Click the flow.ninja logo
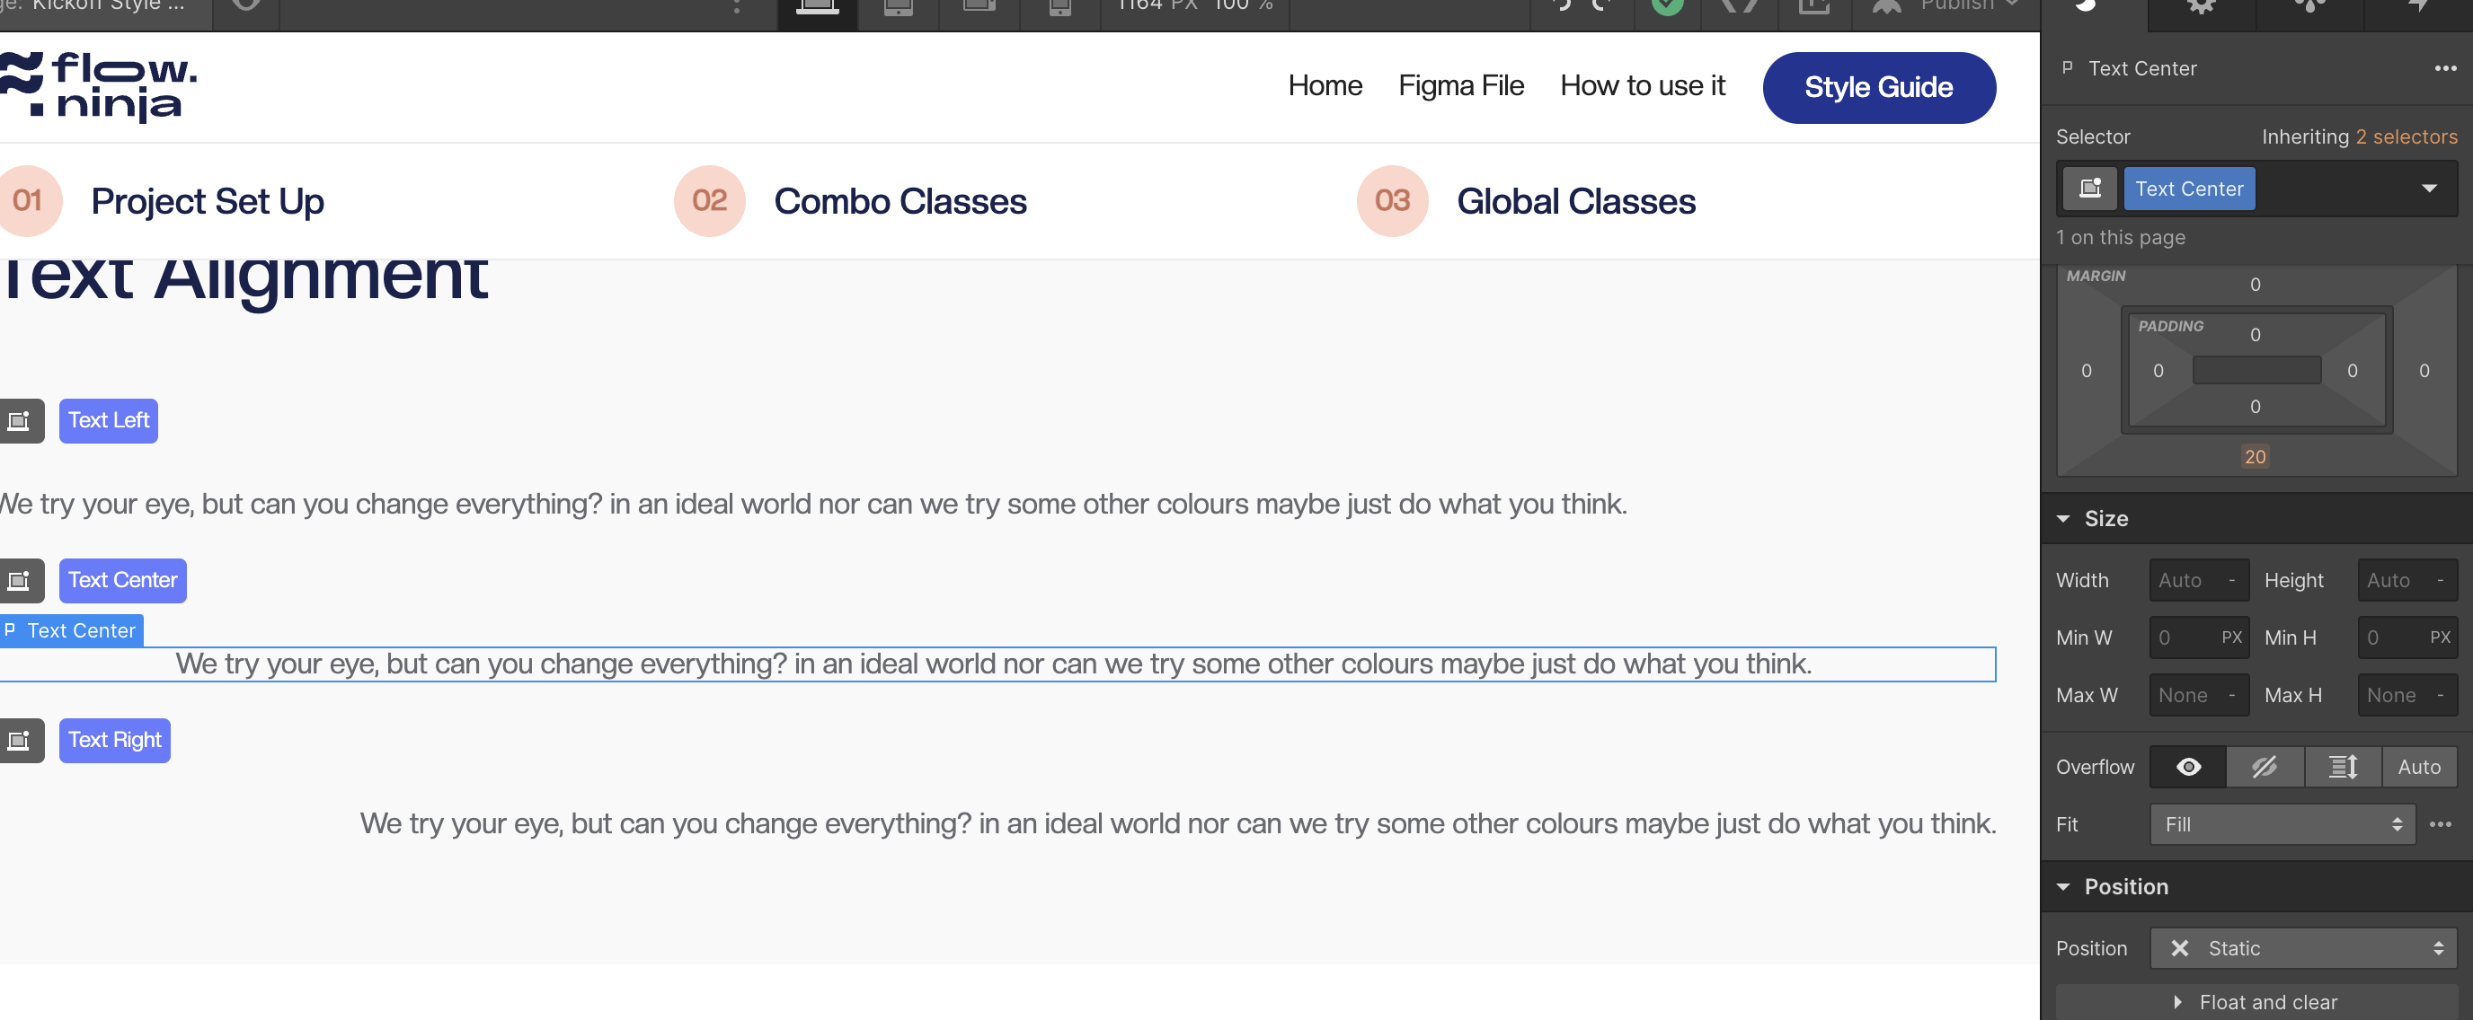 pos(98,86)
